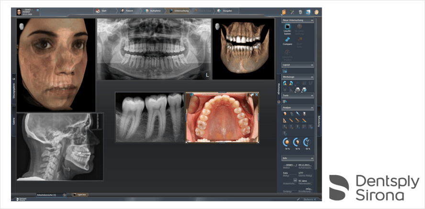
Task: Adjust the third 50 % circular dial
Action: [307, 142]
